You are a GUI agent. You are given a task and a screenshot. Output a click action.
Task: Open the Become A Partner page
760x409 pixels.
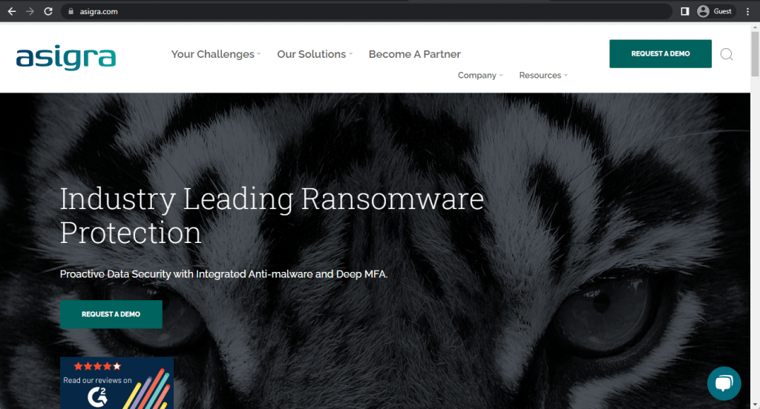click(x=414, y=54)
